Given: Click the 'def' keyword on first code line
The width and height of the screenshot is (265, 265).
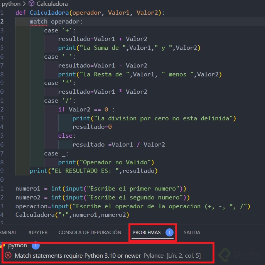Looking at the screenshot, I should (x=21, y=13).
